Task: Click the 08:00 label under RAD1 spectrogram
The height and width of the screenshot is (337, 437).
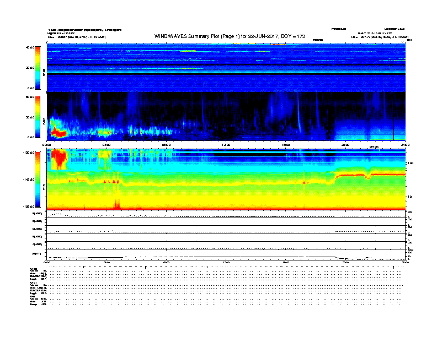Action: [166, 145]
